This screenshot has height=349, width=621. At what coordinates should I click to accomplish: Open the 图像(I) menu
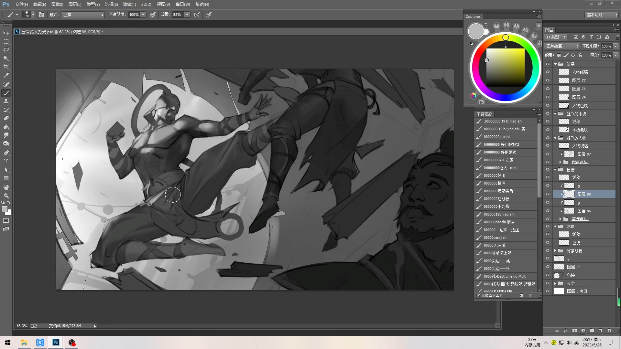click(x=57, y=4)
